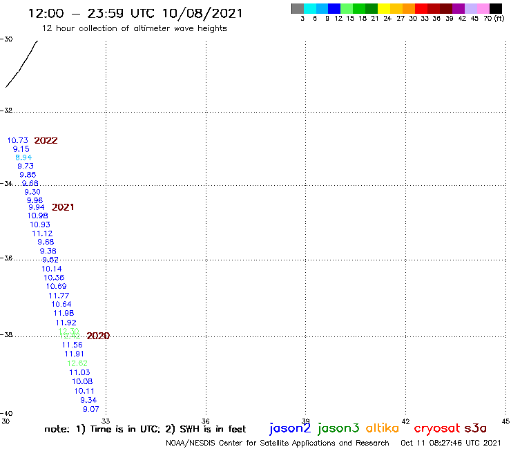Click the NOAA/NESDIS credit line
The height and width of the screenshot is (449, 511).
(x=278, y=443)
